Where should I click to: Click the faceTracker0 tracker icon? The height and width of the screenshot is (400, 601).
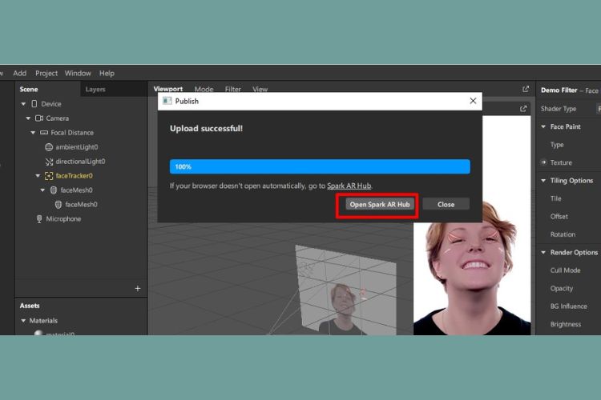[x=49, y=176]
